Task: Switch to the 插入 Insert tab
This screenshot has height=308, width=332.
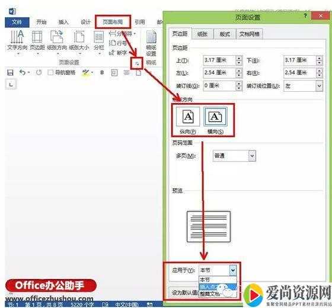Action: 63,22
